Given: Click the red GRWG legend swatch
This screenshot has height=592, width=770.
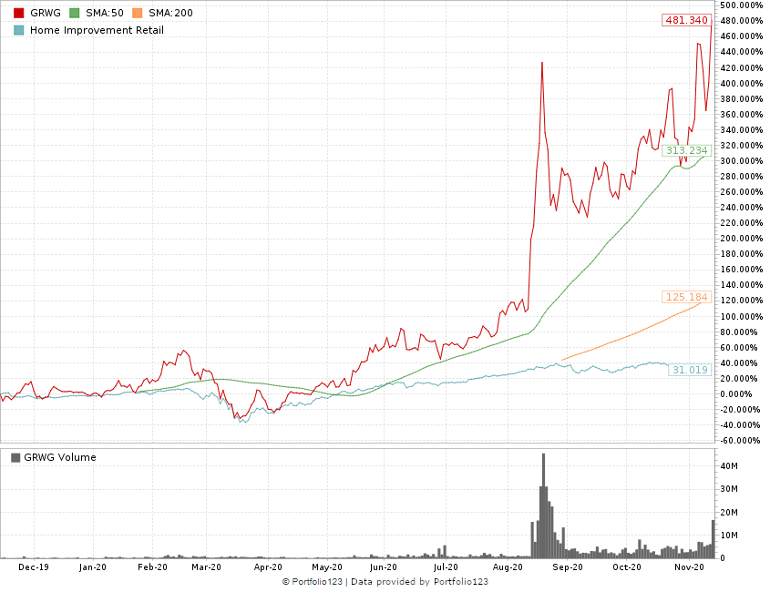Looking at the screenshot, I should 18,14.
